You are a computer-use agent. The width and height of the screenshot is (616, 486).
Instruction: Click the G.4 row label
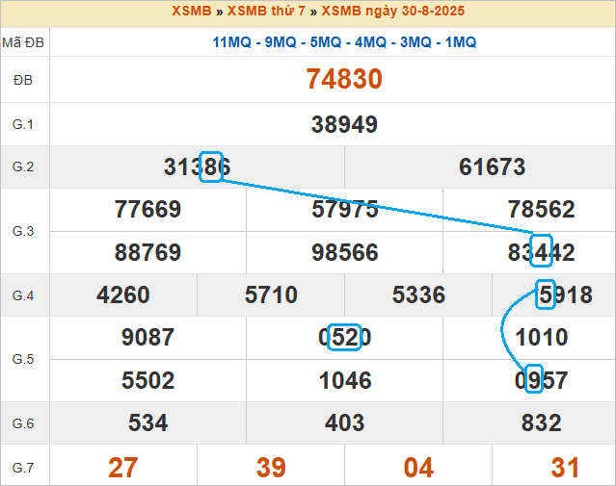point(23,295)
